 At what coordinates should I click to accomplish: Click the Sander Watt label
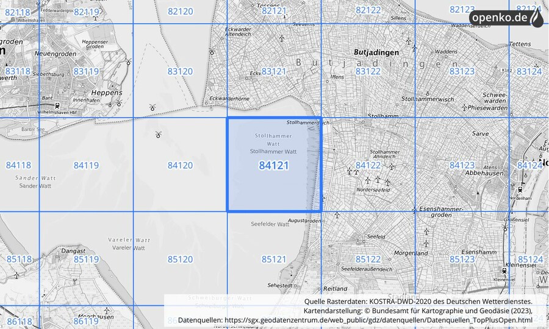point(35,186)
